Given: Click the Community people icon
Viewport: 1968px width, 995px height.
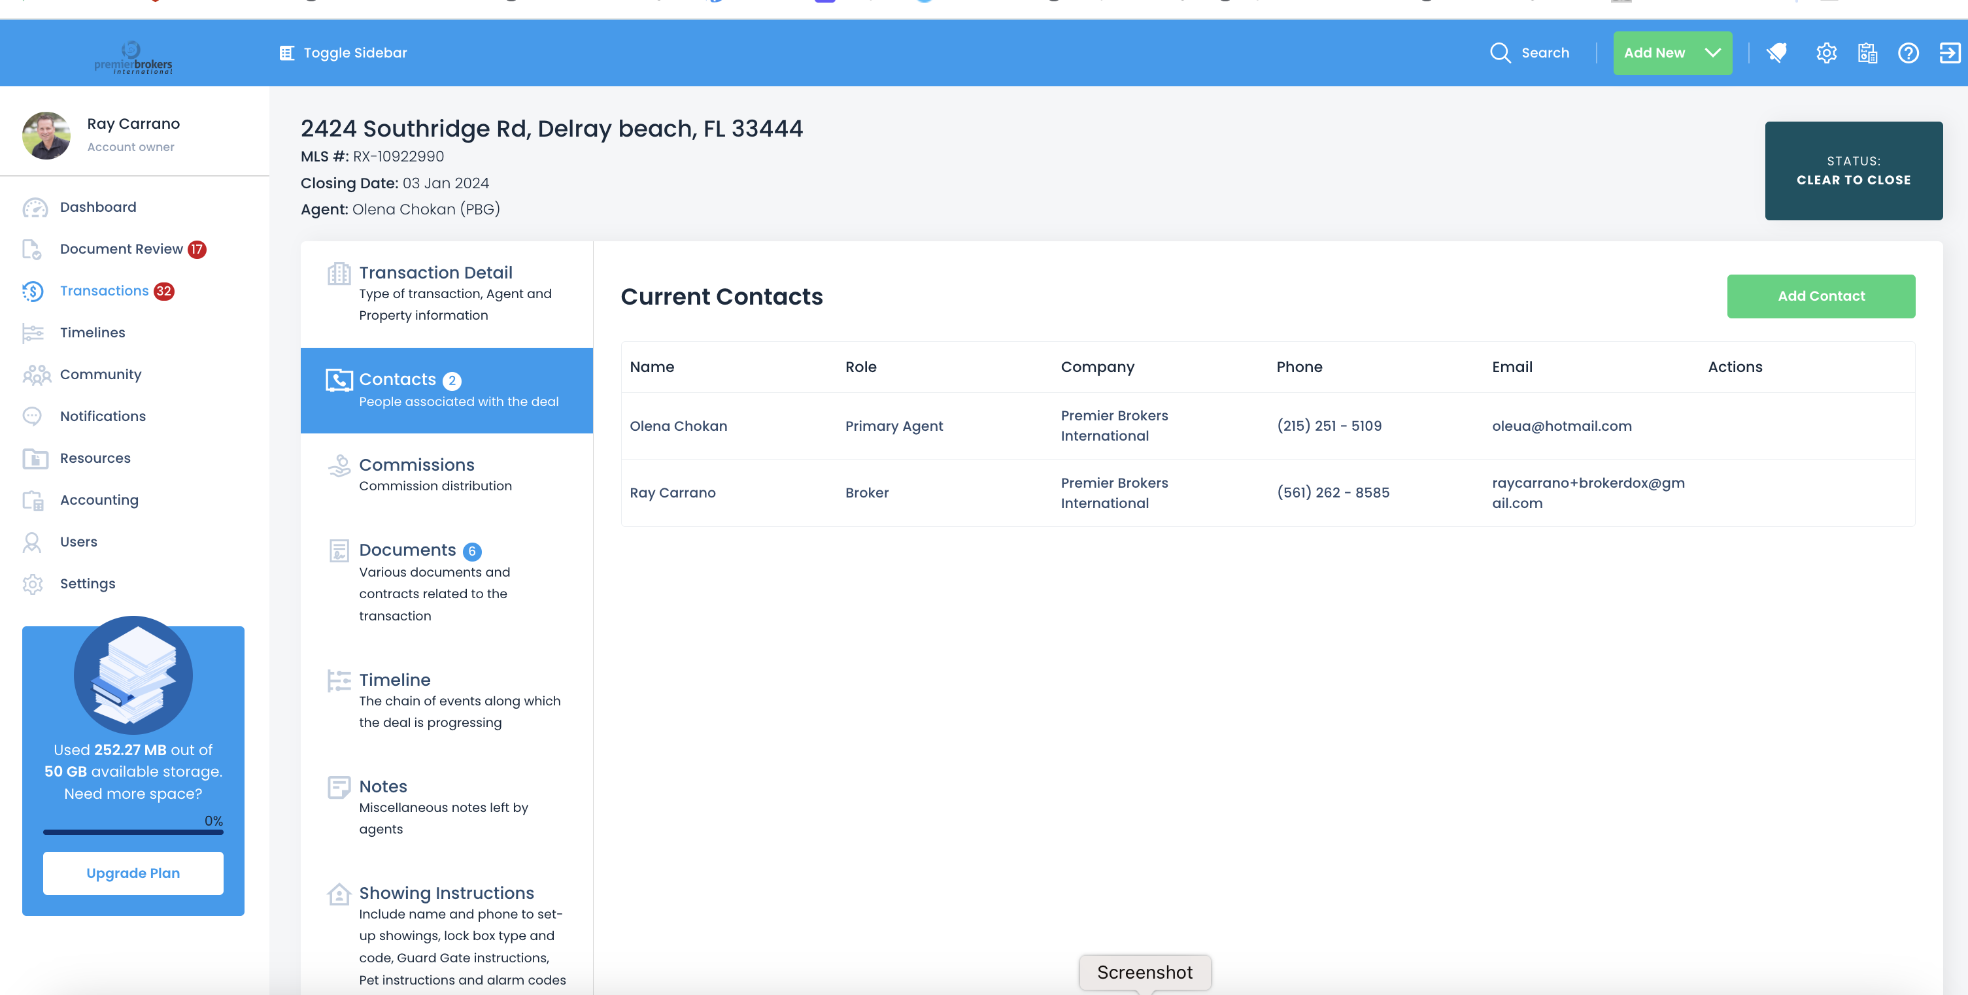Looking at the screenshot, I should (x=36, y=375).
